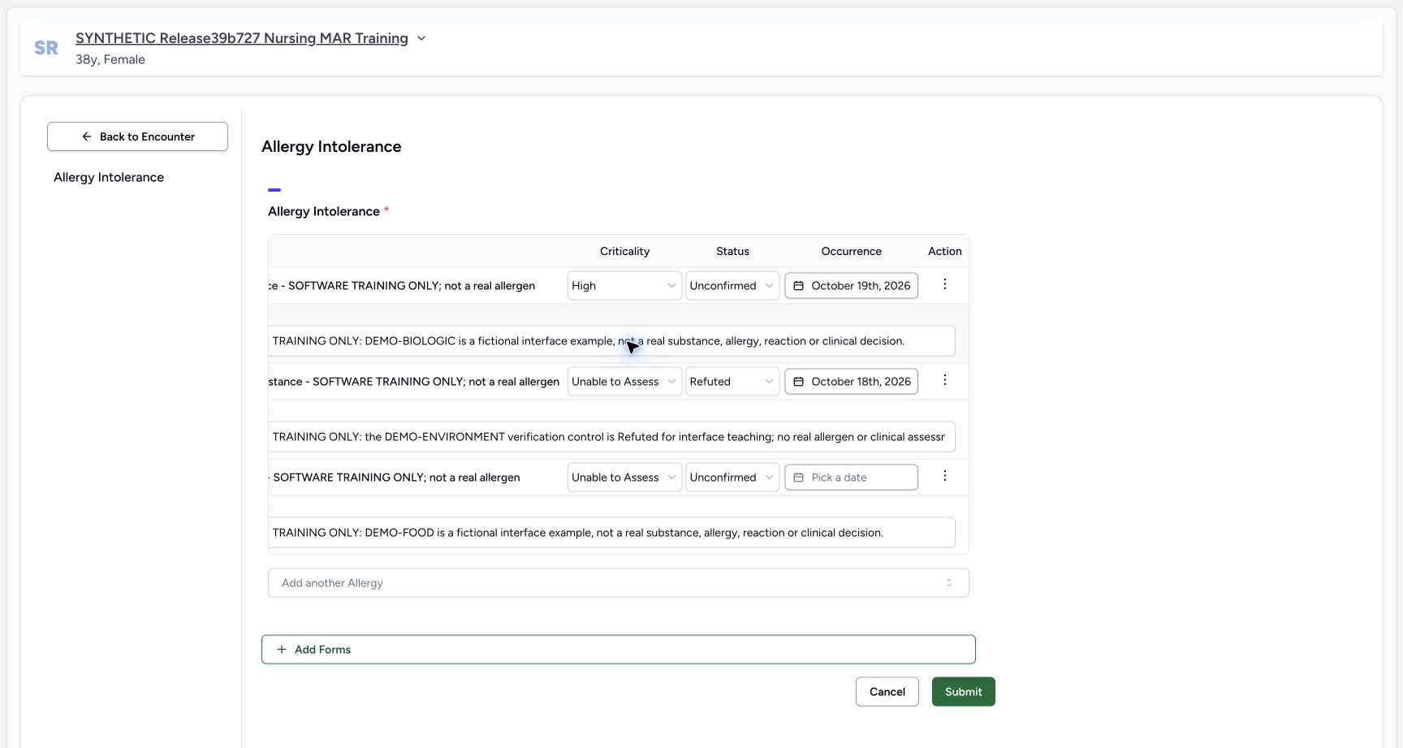Select Allergy Intolerance in the sidebar

tap(109, 177)
